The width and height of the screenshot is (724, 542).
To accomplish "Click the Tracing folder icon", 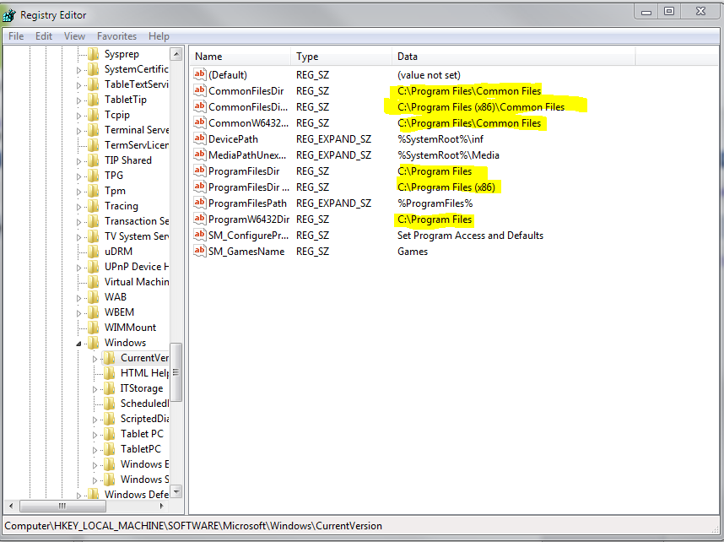I will (x=94, y=206).
